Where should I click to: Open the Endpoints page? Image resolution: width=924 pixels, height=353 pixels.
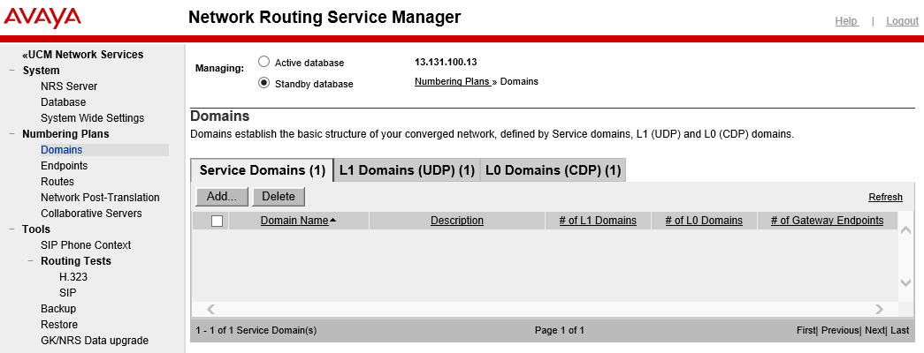tap(65, 165)
